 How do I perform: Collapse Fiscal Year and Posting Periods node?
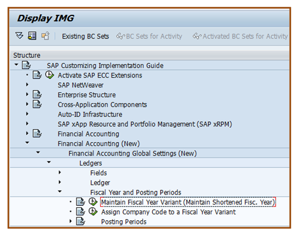point(60,191)
